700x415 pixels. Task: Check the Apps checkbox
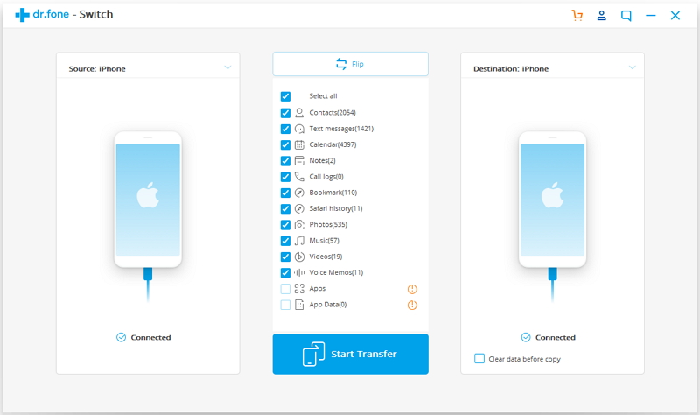pos(285,289)
